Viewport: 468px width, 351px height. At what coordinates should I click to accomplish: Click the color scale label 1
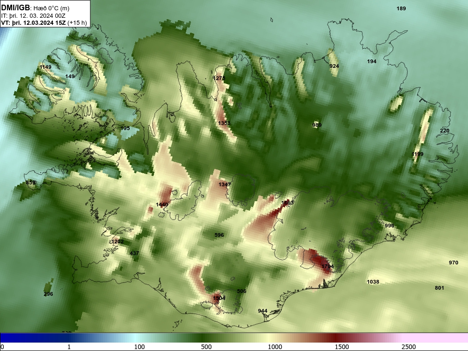point(69,347)
